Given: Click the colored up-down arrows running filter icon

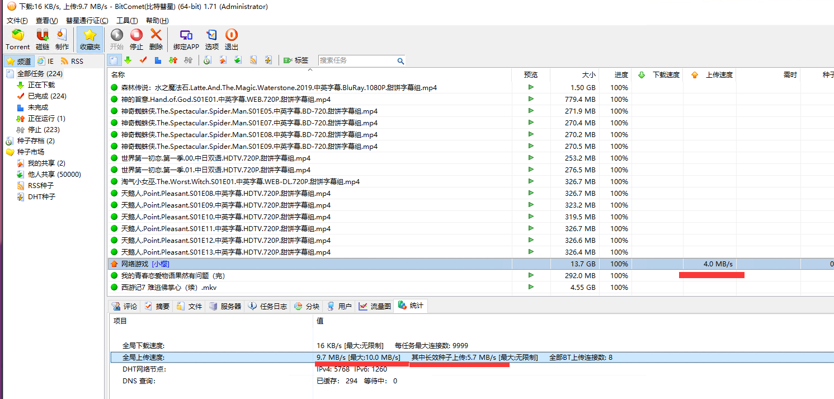Looking at the screenshot, I should (x=173, y=60).
